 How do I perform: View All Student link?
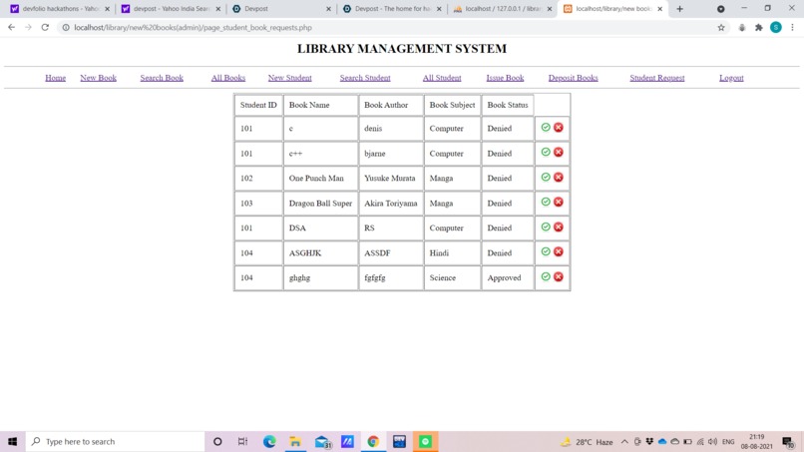pyautogui.click(x=442, y=78)
